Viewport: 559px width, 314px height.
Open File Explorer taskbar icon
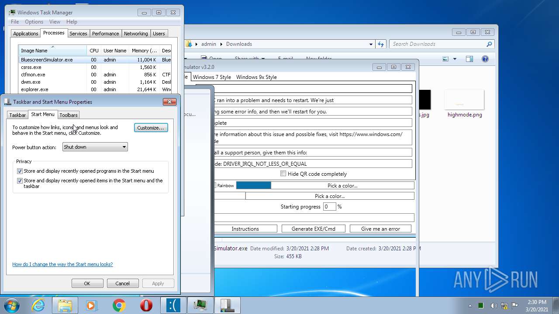pyautogui.click(x=65, y=305)
